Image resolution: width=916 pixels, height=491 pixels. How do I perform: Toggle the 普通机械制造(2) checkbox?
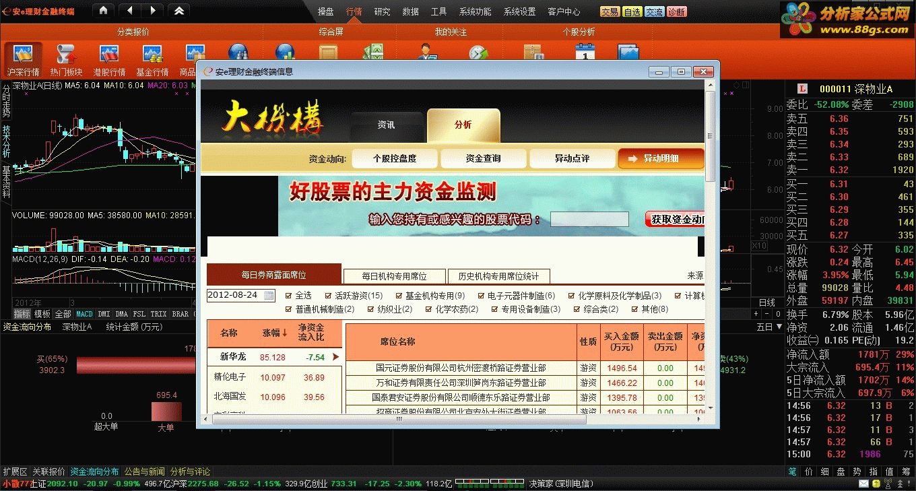click(x=288, y=309)
